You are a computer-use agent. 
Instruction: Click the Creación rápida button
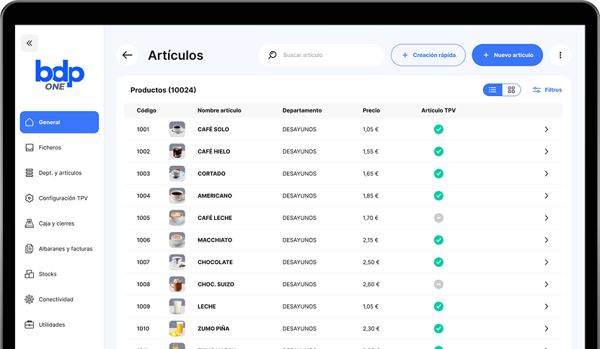tap(428, 56)
